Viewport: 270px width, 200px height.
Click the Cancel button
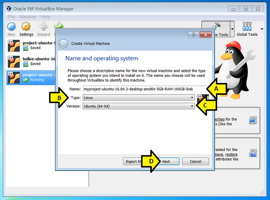click(196, 161)
